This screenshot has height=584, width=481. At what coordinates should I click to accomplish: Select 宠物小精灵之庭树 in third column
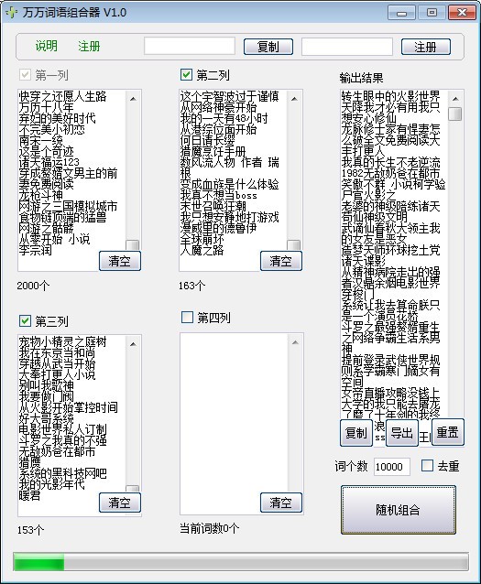(62, 342)
